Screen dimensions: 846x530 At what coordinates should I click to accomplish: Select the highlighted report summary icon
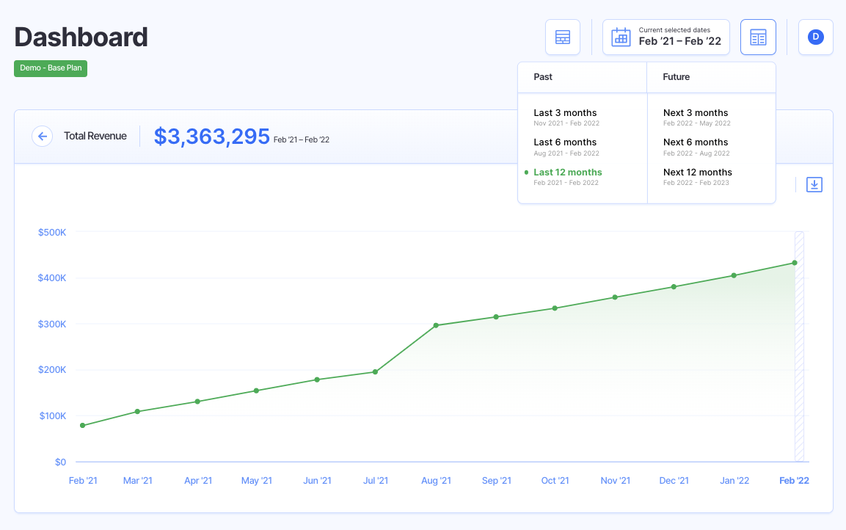tap(757, 37)
